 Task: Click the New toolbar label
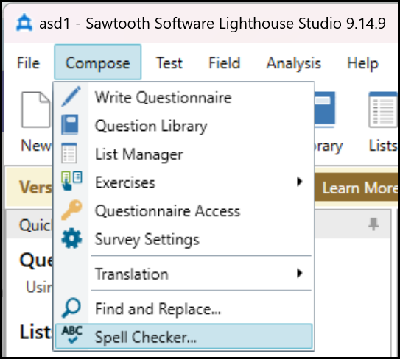coord(36,146)
